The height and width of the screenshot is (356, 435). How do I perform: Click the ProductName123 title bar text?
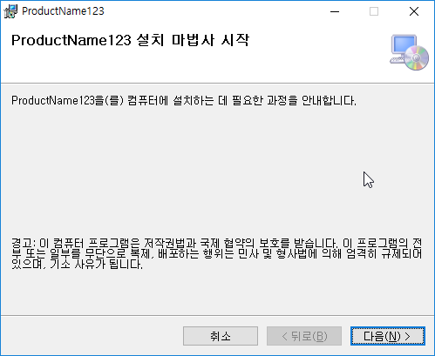click(63, 11)
